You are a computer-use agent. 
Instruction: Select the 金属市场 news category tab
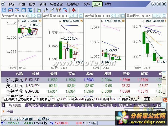point(34,105)
